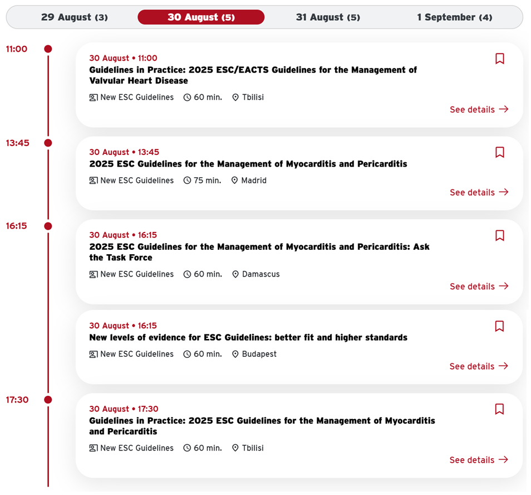
Task: Bookmark the 13:45 Myocarditis and Pericarditis session
Action: click(x=499, y=152)
